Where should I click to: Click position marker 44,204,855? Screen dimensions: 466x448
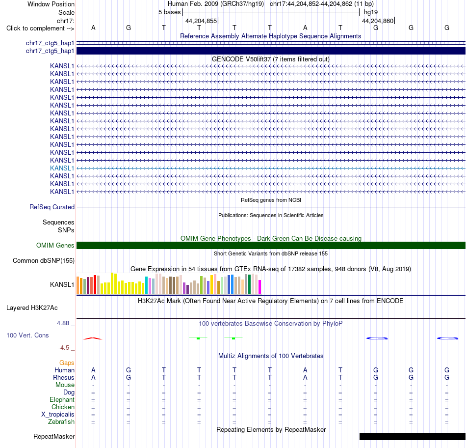(201, 21)
